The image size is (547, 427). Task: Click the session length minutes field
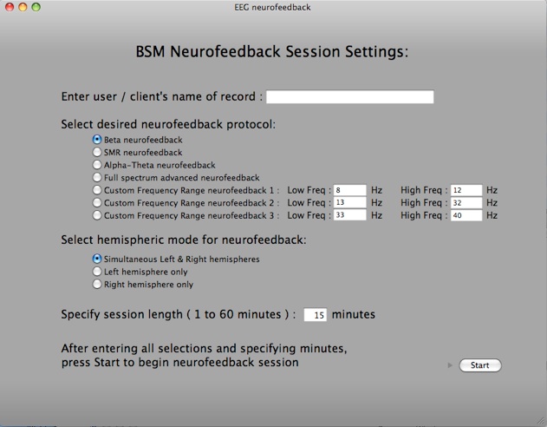[x=316, y=315]
